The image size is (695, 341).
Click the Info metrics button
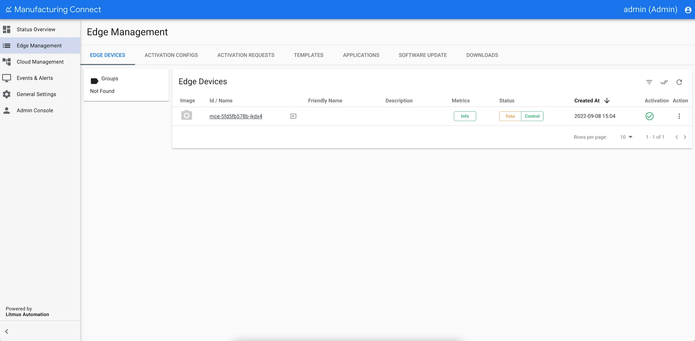(464, 116)
